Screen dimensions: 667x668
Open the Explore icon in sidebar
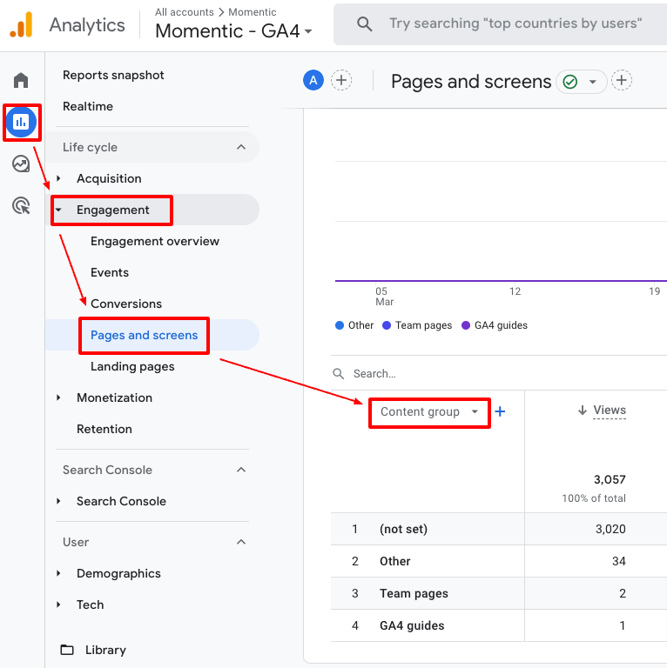[x=21, y=164]
